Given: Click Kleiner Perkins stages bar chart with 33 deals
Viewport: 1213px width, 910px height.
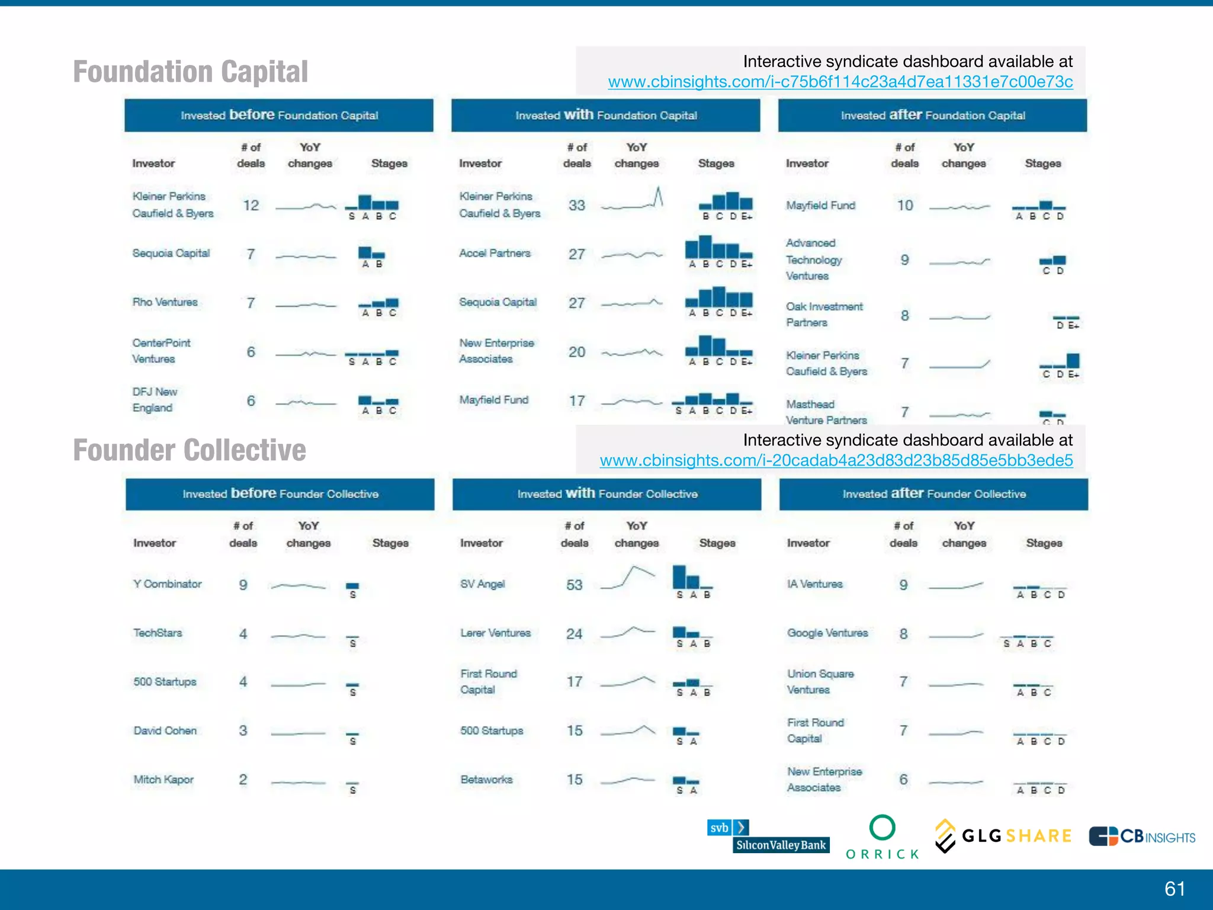Looking at the screenshot, I should click(x=726, y=206).
